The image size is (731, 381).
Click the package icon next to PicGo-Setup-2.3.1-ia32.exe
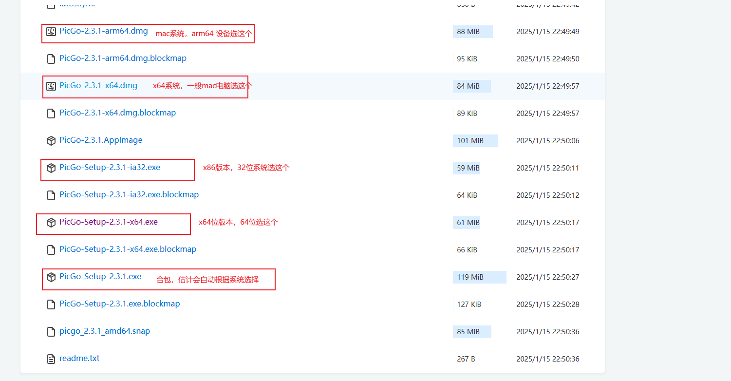pyautogui.click(x=51, y=168)
